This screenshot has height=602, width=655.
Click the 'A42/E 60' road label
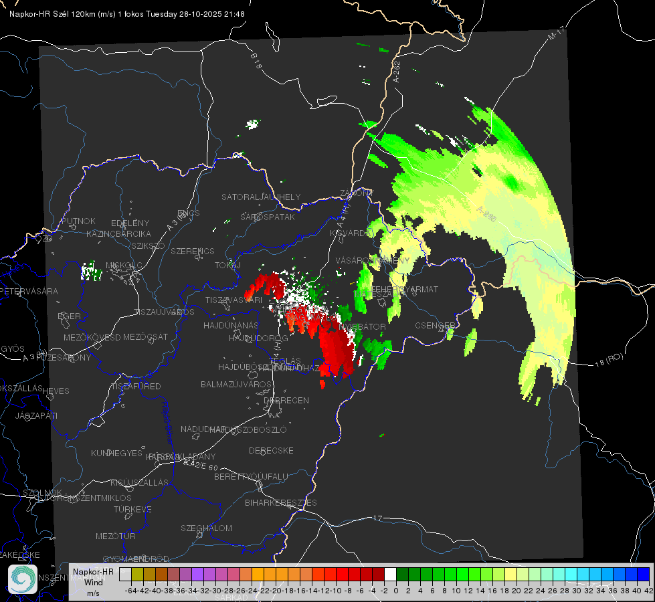[201, 465]
